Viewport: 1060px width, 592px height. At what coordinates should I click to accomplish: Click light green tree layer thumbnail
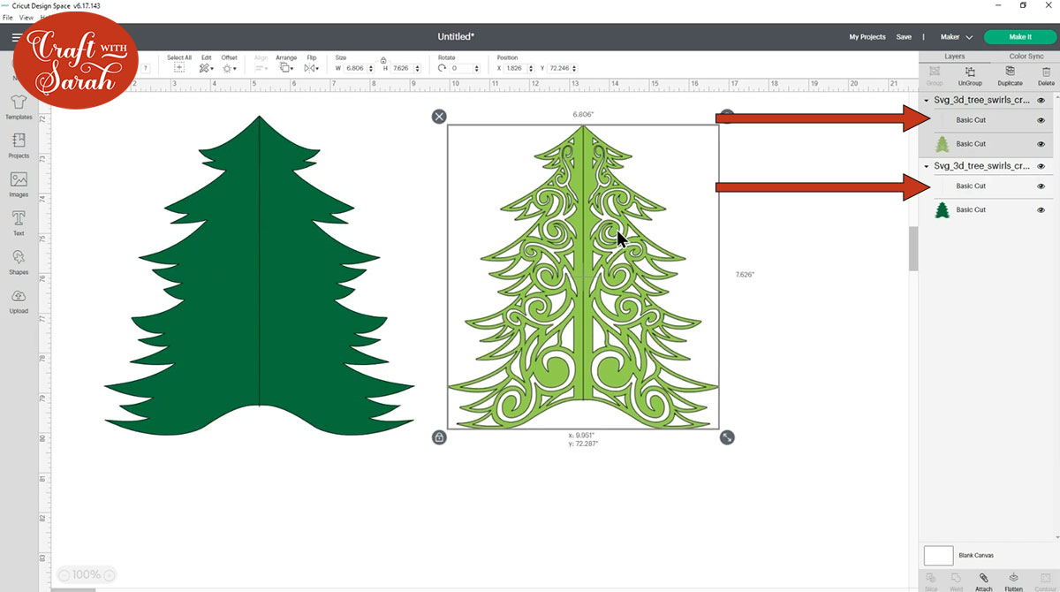coord(942,144)
